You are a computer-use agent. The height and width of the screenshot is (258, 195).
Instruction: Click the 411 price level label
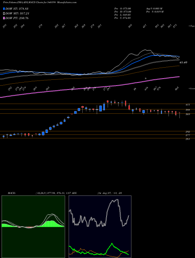point(188,105)
